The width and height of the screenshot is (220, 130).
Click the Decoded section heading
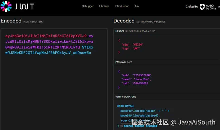point(124,21)
